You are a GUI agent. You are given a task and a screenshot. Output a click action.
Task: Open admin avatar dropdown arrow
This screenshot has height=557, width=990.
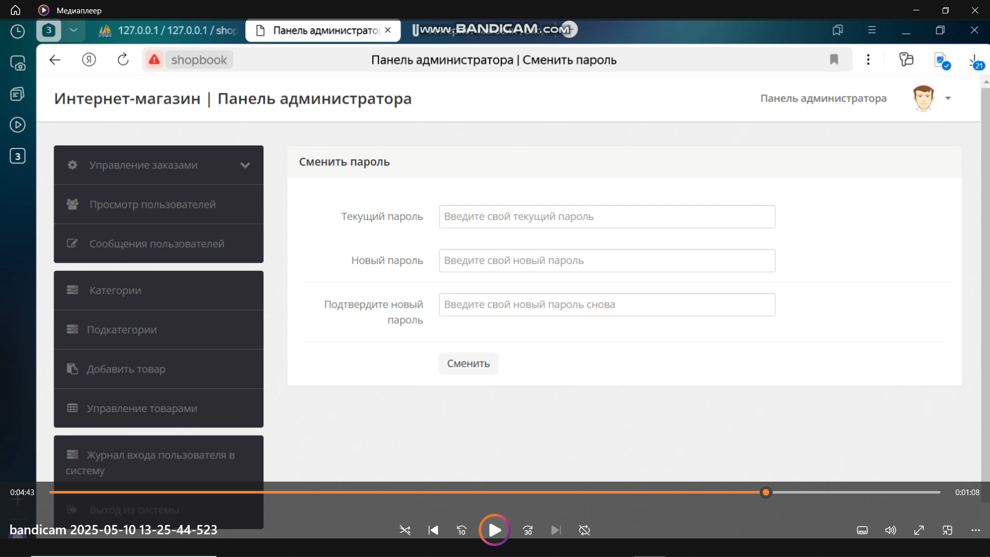pos(948,98)
